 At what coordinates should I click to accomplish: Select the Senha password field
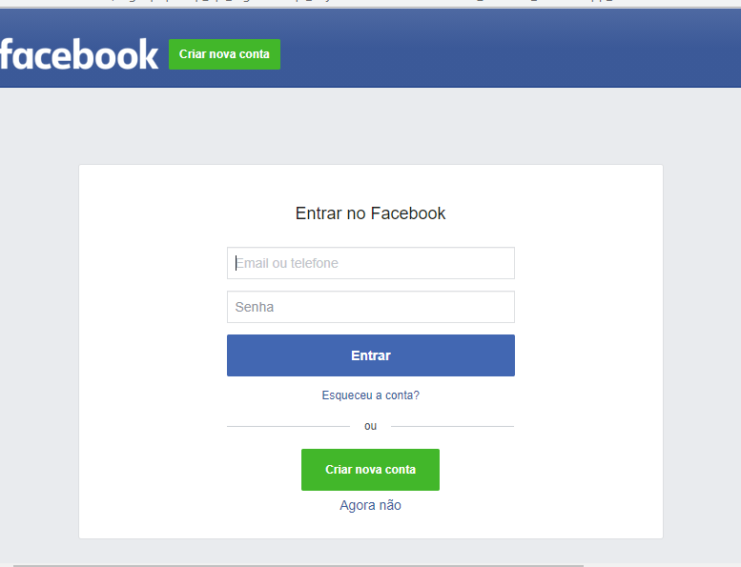370,307
